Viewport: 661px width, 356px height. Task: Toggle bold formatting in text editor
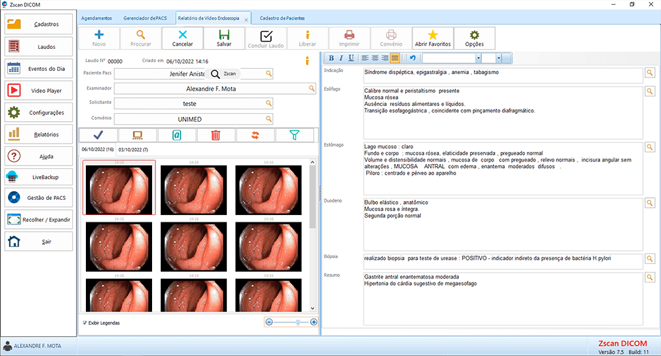(x=332, y=58)
